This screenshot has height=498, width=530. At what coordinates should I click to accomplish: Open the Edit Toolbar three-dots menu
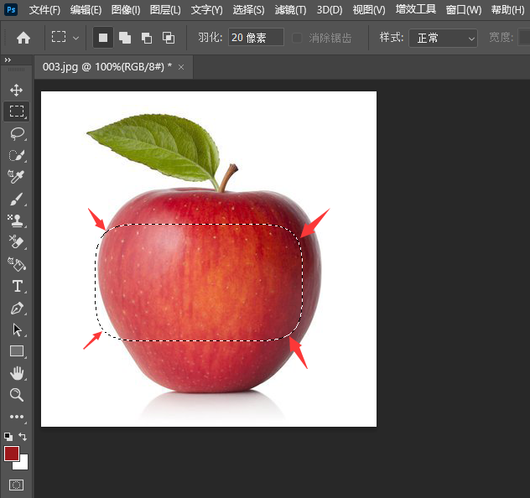17,417
